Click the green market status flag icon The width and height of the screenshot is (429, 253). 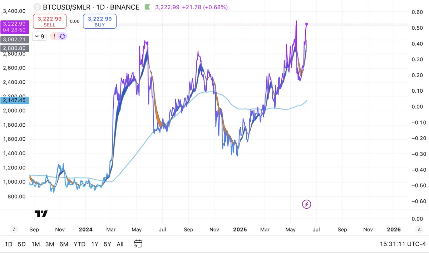click(147, 7)
